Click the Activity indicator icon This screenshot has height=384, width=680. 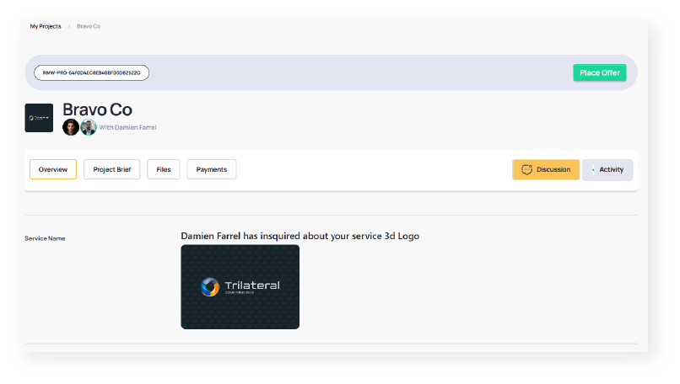pos(593,170)
